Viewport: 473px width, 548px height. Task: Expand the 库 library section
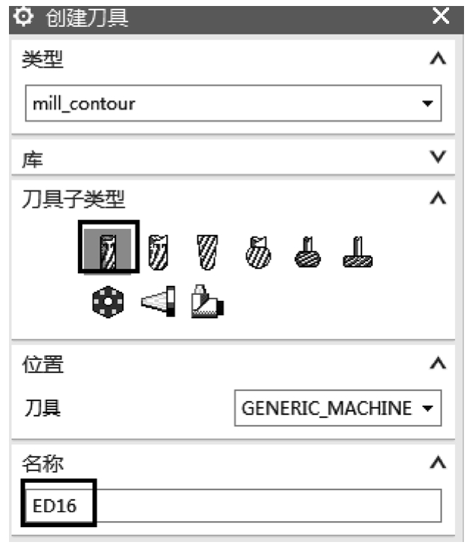point(438,157)
